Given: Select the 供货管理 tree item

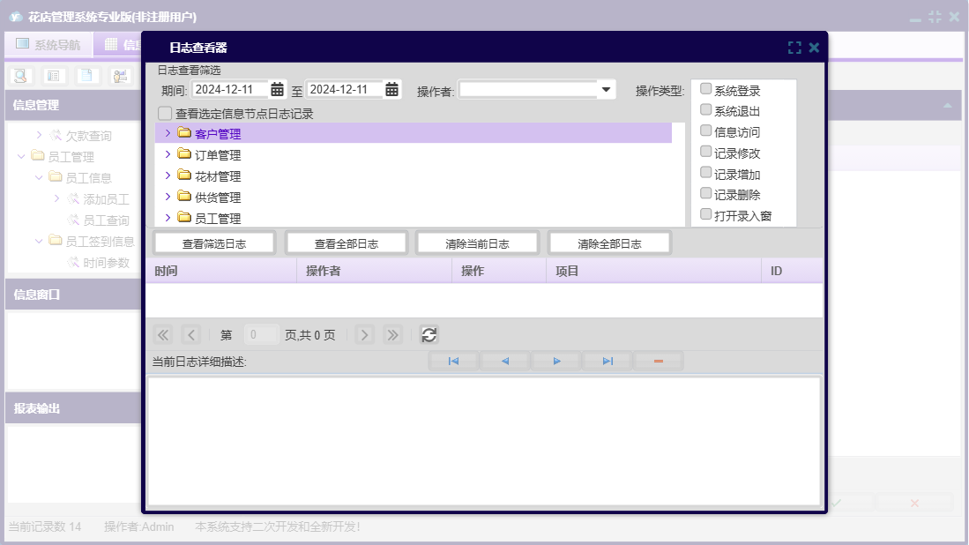Looking at the screenshot, I should click(x=218, y=198).
